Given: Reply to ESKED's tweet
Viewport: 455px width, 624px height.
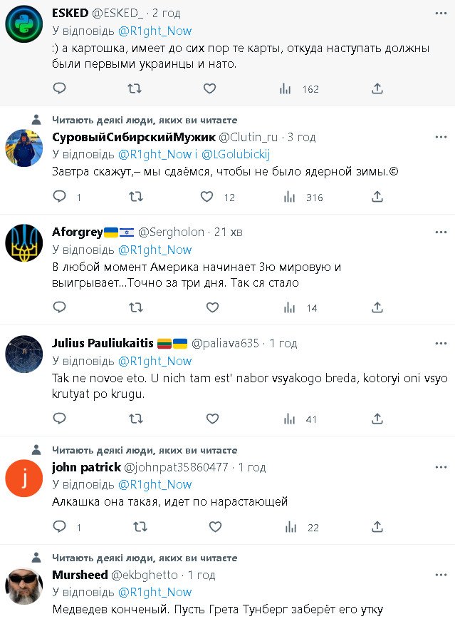Looking at the screenshot, I should coord(60,88).
